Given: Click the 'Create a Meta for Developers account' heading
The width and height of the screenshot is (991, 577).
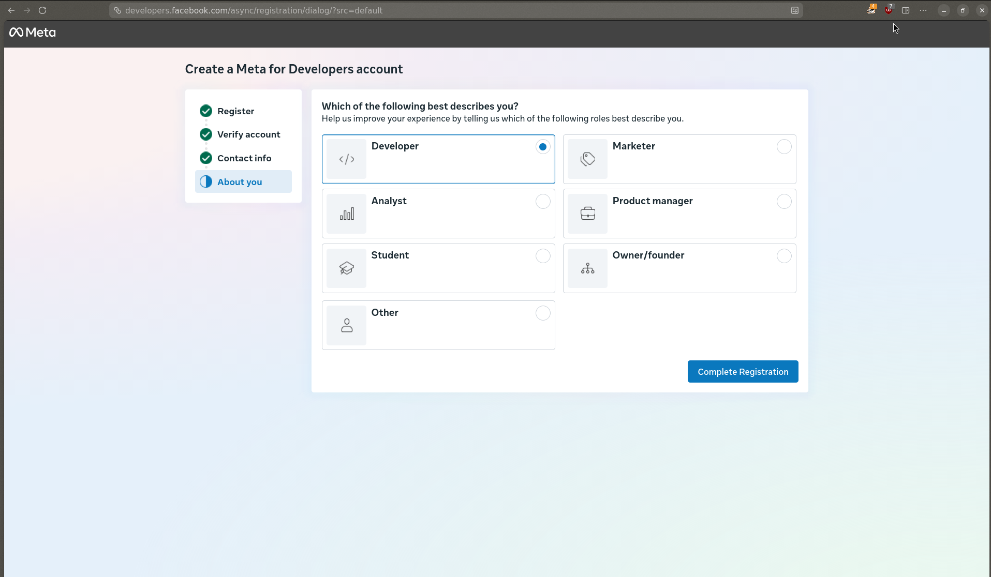Looking at the screenshot, I should tap(294, 69).
